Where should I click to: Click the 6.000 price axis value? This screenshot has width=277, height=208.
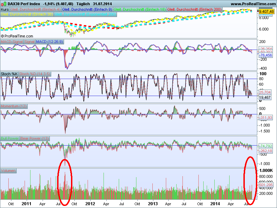[264, 29]
